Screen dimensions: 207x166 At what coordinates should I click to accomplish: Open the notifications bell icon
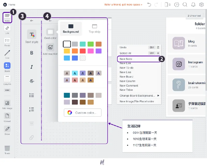193,5
